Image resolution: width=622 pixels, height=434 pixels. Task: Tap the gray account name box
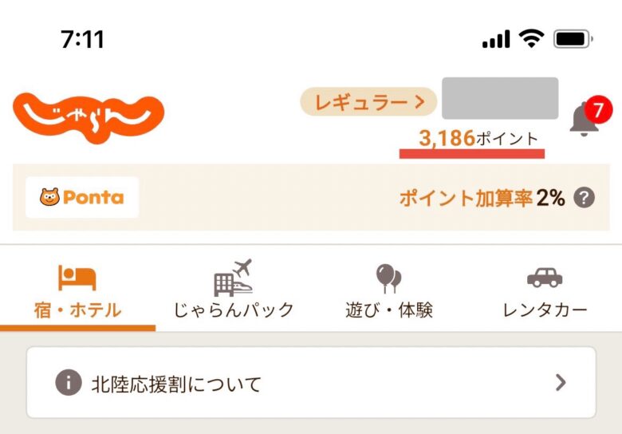coord(500,98)
